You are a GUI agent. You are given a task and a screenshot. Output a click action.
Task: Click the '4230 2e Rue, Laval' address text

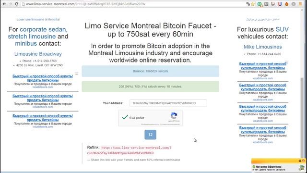39,65
